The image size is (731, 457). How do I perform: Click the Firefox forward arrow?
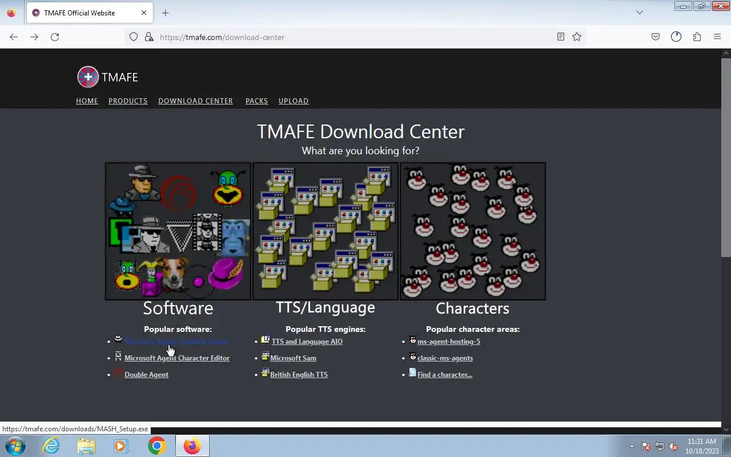pyautogui.click(x=34, y=37)
